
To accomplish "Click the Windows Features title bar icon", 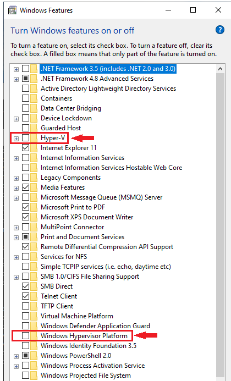I will pyautogui.click(x=13, y=10).
